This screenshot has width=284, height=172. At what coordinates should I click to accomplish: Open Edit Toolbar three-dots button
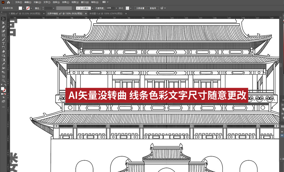[x=3, y=107]
